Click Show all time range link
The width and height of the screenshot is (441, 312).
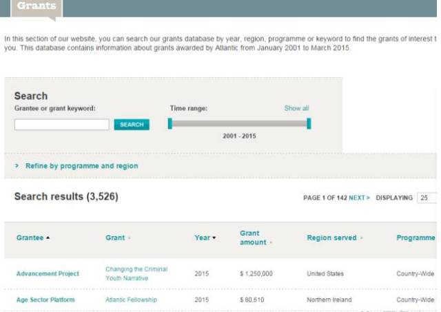point(296,108)
